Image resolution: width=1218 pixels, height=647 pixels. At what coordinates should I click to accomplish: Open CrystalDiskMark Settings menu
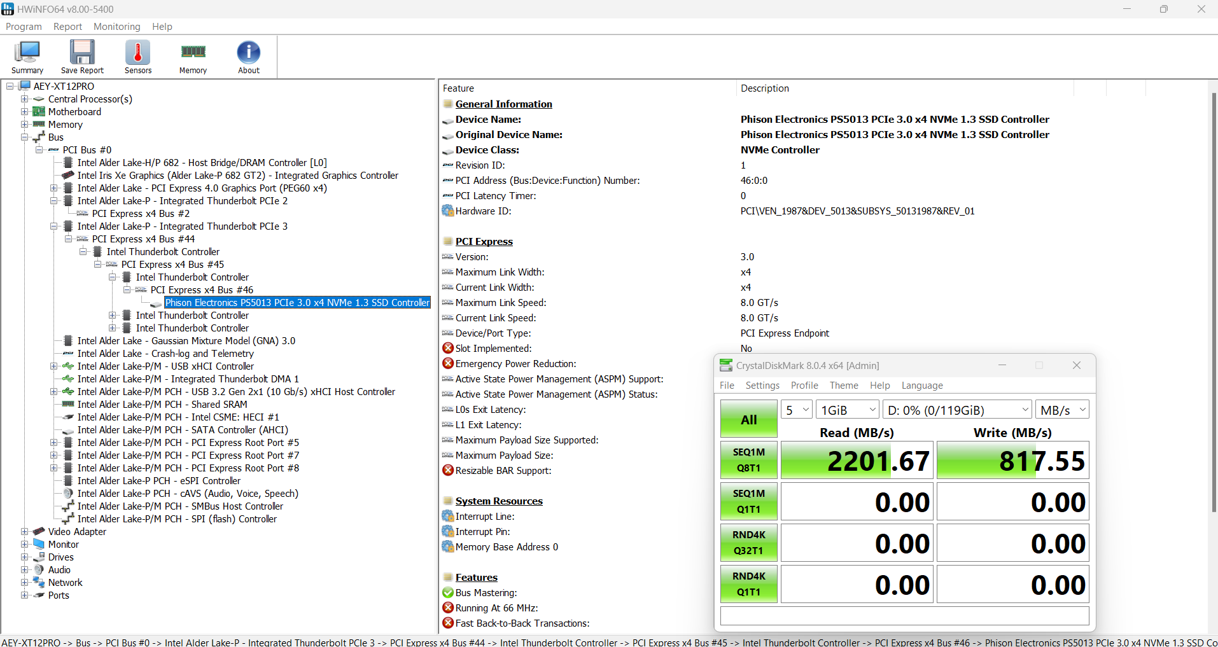click(x=762, y=386)
